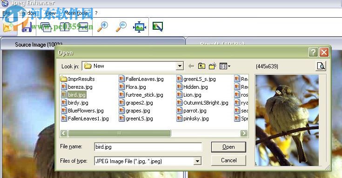The width and height of the screenshot is (342, 178).
Task: Open the view menu icon in dialog
Action: [225, 66]
